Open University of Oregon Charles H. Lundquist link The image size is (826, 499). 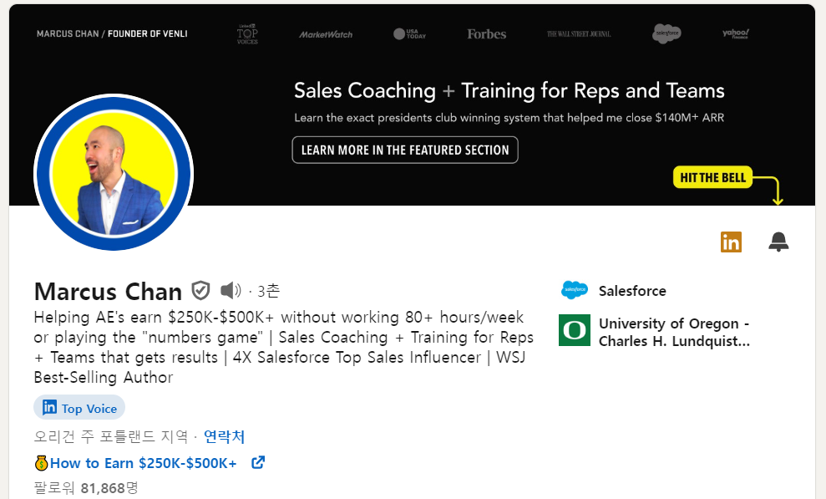point(674,332)
